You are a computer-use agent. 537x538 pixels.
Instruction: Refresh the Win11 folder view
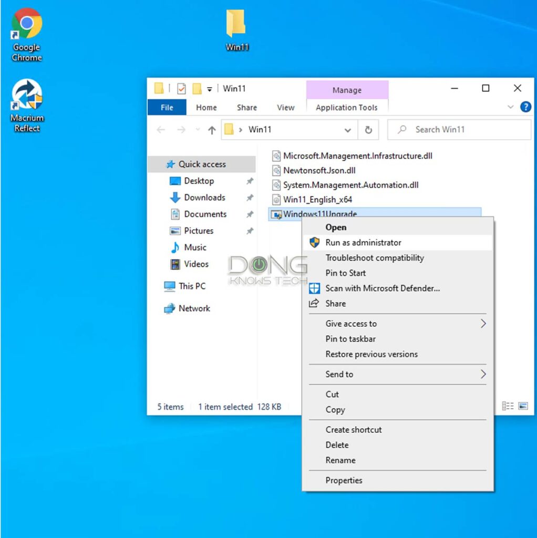tap(368, 130)
